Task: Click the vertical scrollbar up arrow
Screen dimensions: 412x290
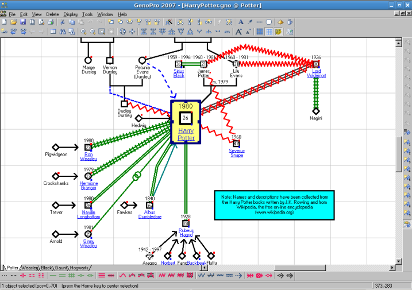Action: (x=399, y=43)
